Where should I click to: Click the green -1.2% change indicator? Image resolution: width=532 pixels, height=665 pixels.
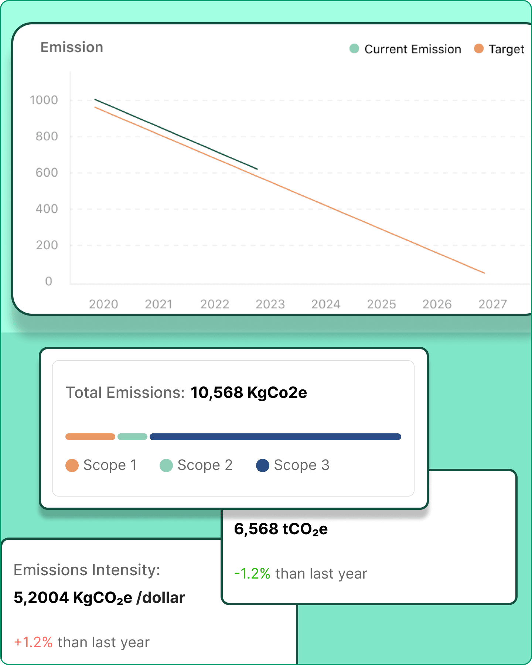point(252,573)
